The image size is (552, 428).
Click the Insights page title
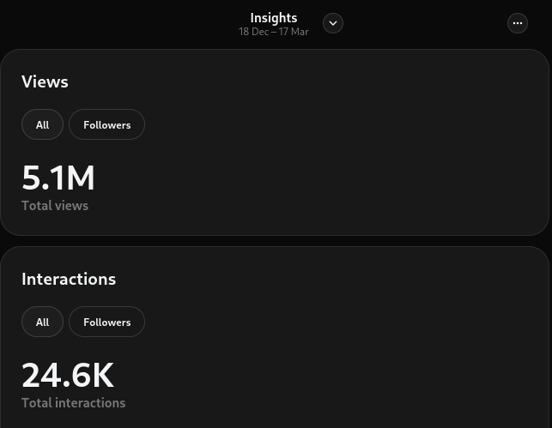(273, 17)
